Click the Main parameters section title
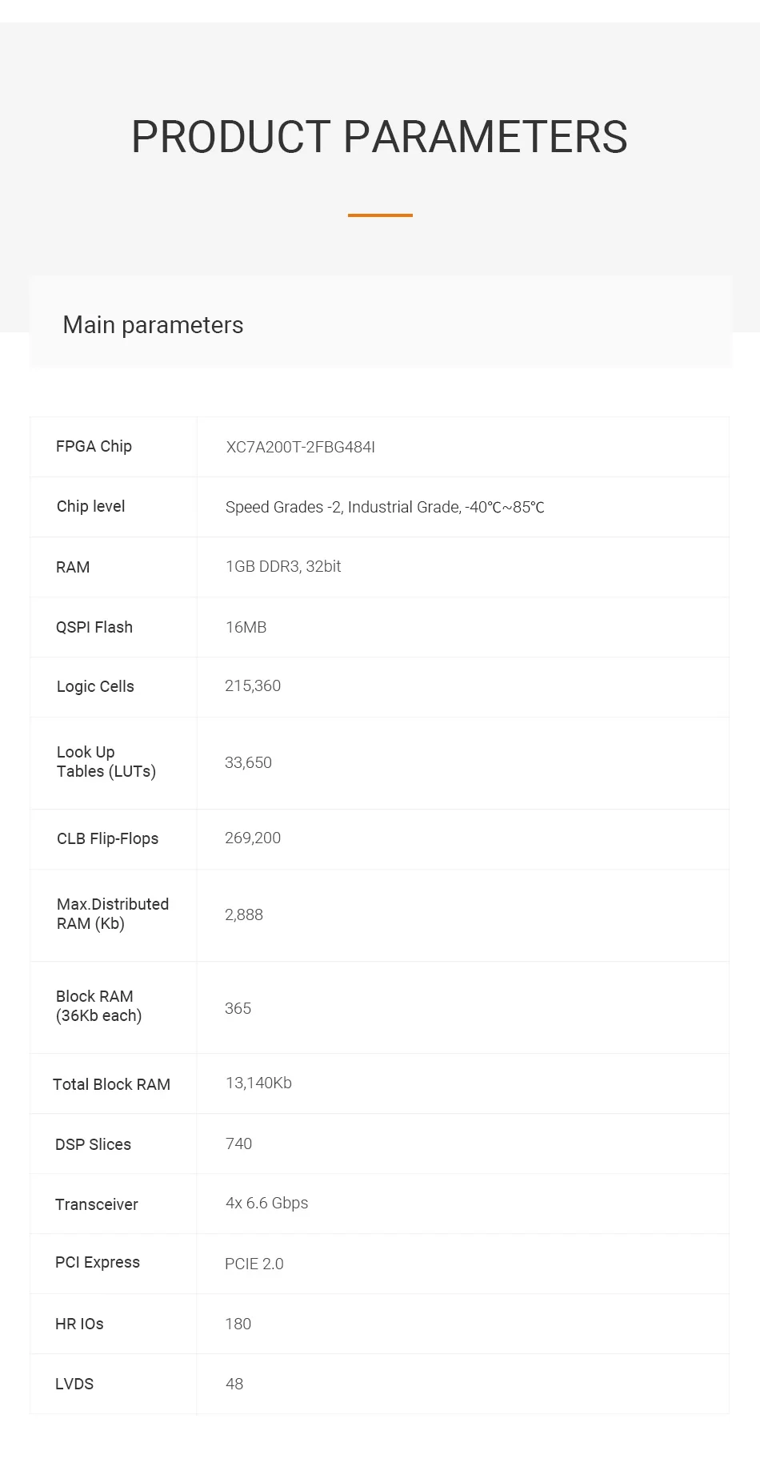Screen dimensions: 760x1459 (153, 325)
